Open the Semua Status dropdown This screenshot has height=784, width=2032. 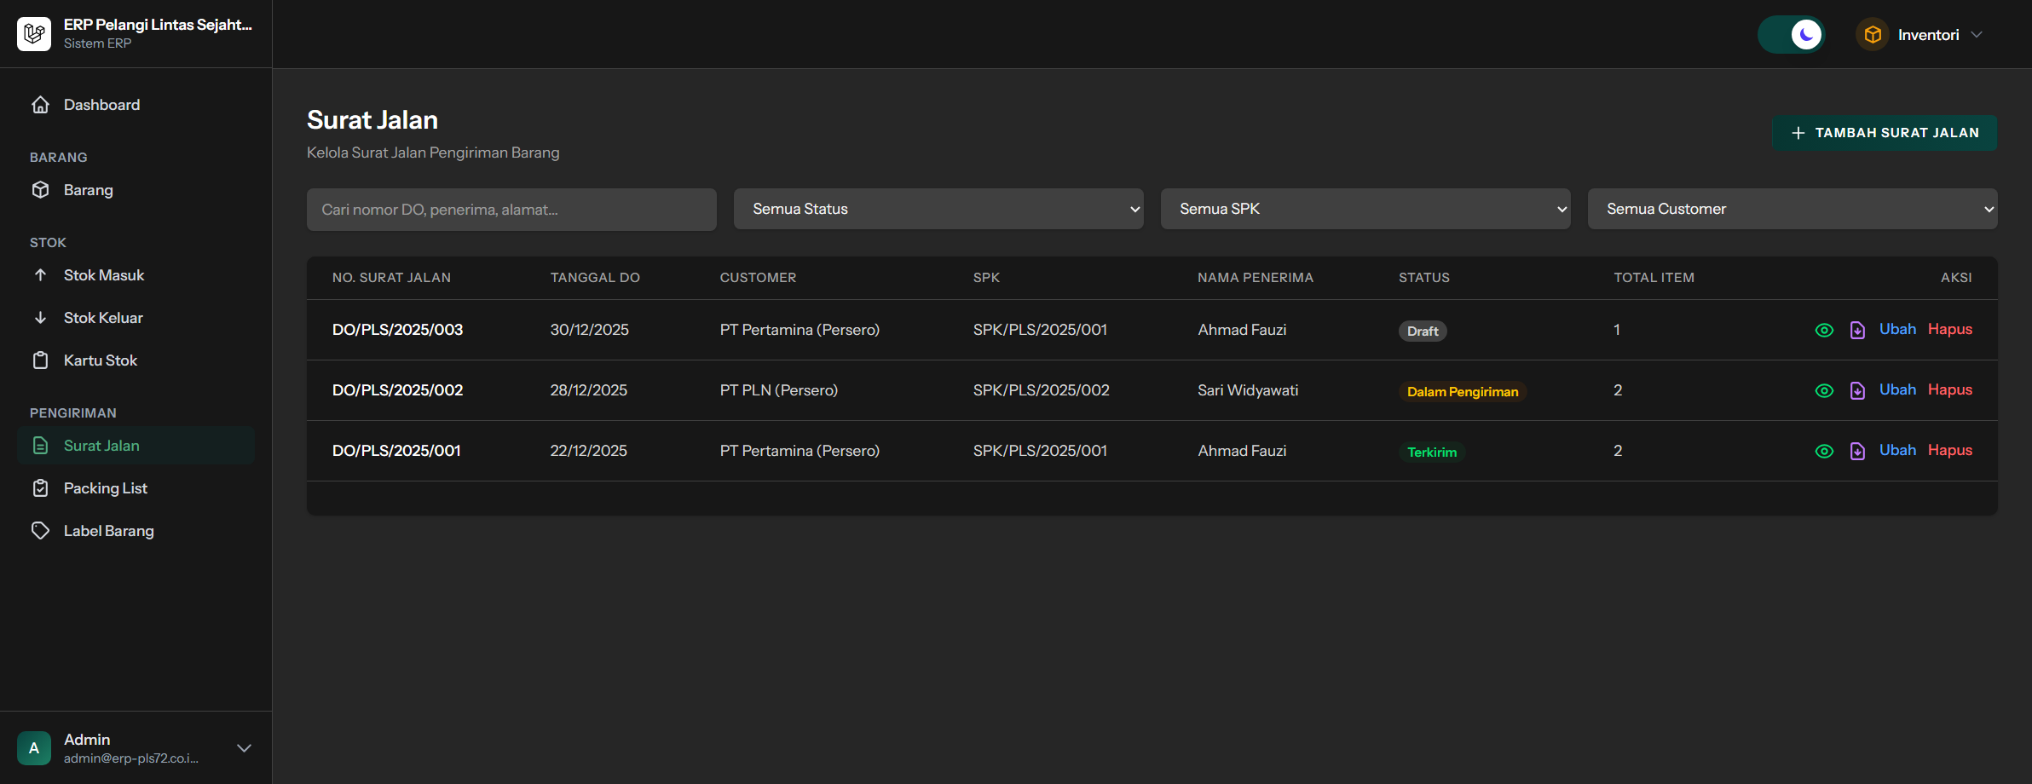tap(938, 209)
